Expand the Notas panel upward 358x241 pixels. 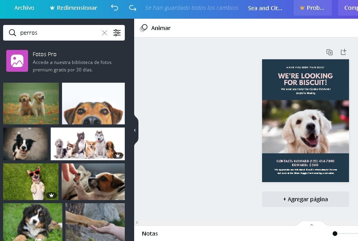pyautogui.click(x=311, y=225)
